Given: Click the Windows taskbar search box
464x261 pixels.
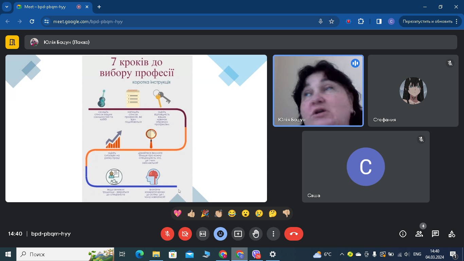Looking at the screenshot, I should pos(54,254).
